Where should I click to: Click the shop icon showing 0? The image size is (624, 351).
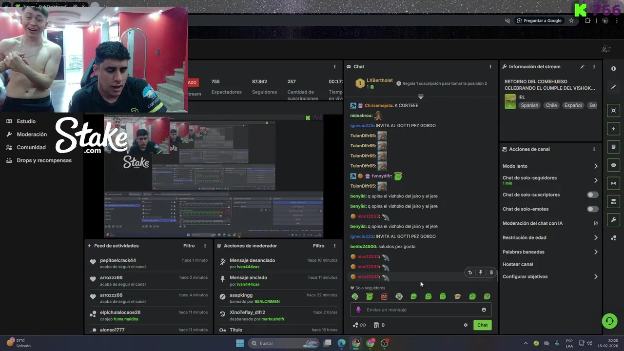point(379,325)
